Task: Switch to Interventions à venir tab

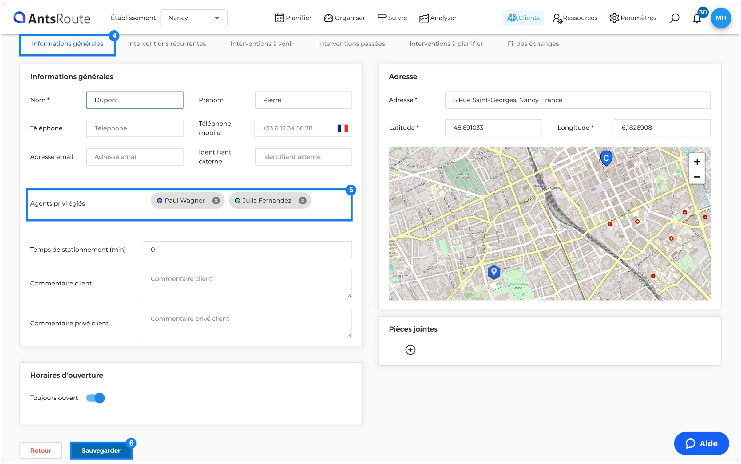Action: [262, 44]
